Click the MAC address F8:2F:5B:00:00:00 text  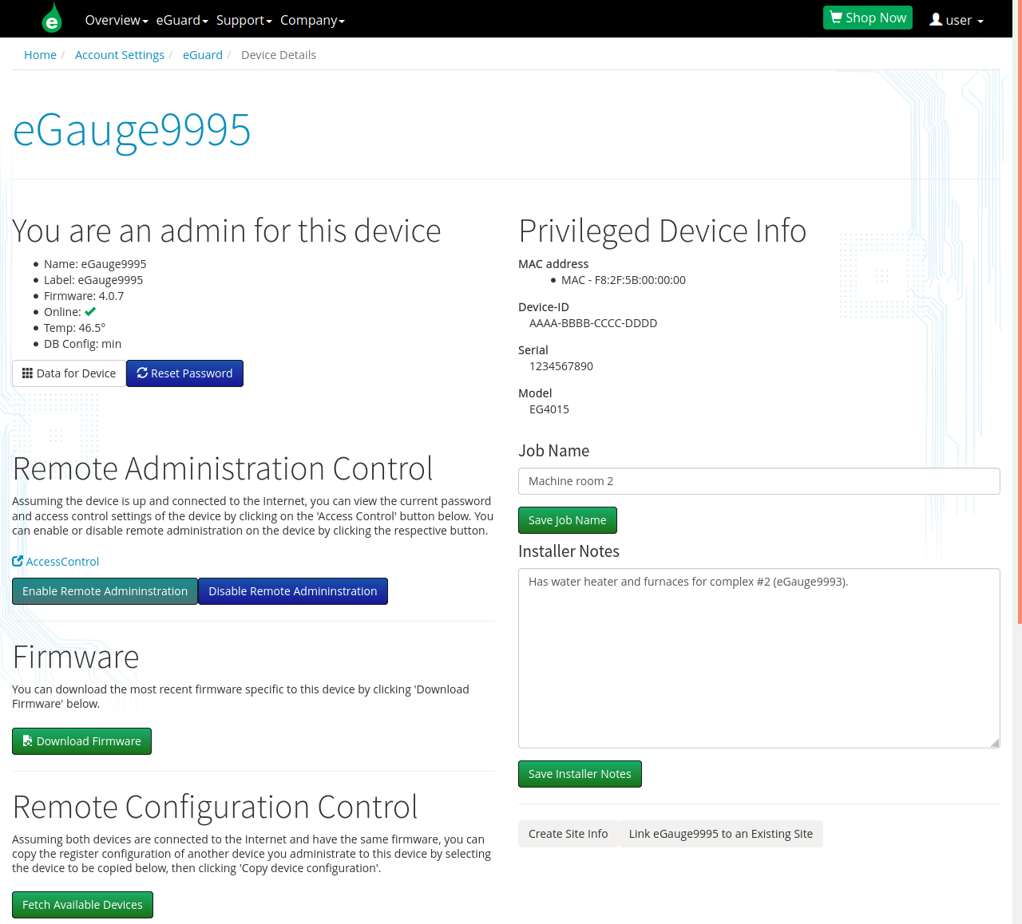(624, 280)
